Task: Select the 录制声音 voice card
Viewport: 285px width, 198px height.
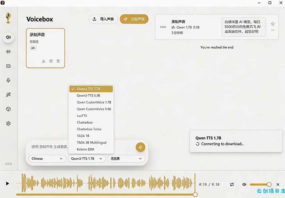Action: [45, 48]
